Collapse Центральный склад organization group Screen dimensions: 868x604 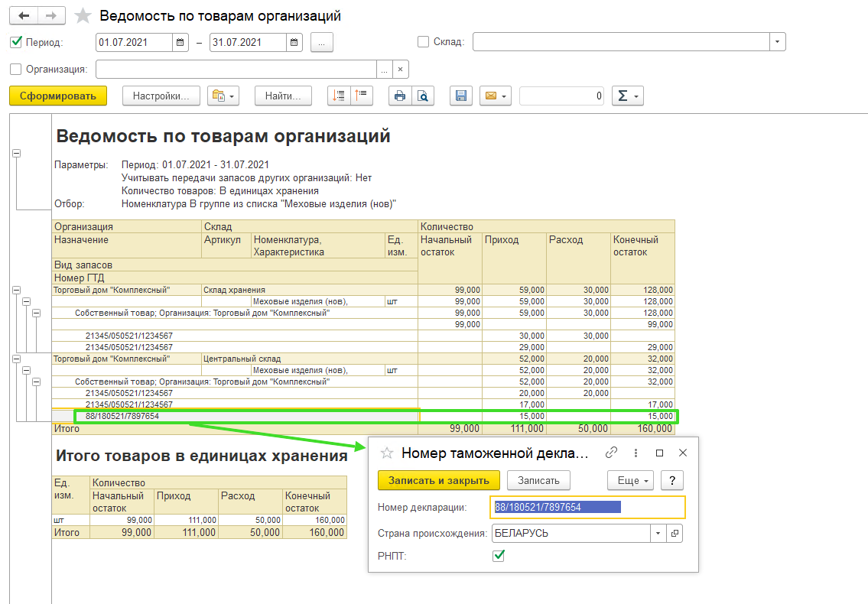coord(17,359)
